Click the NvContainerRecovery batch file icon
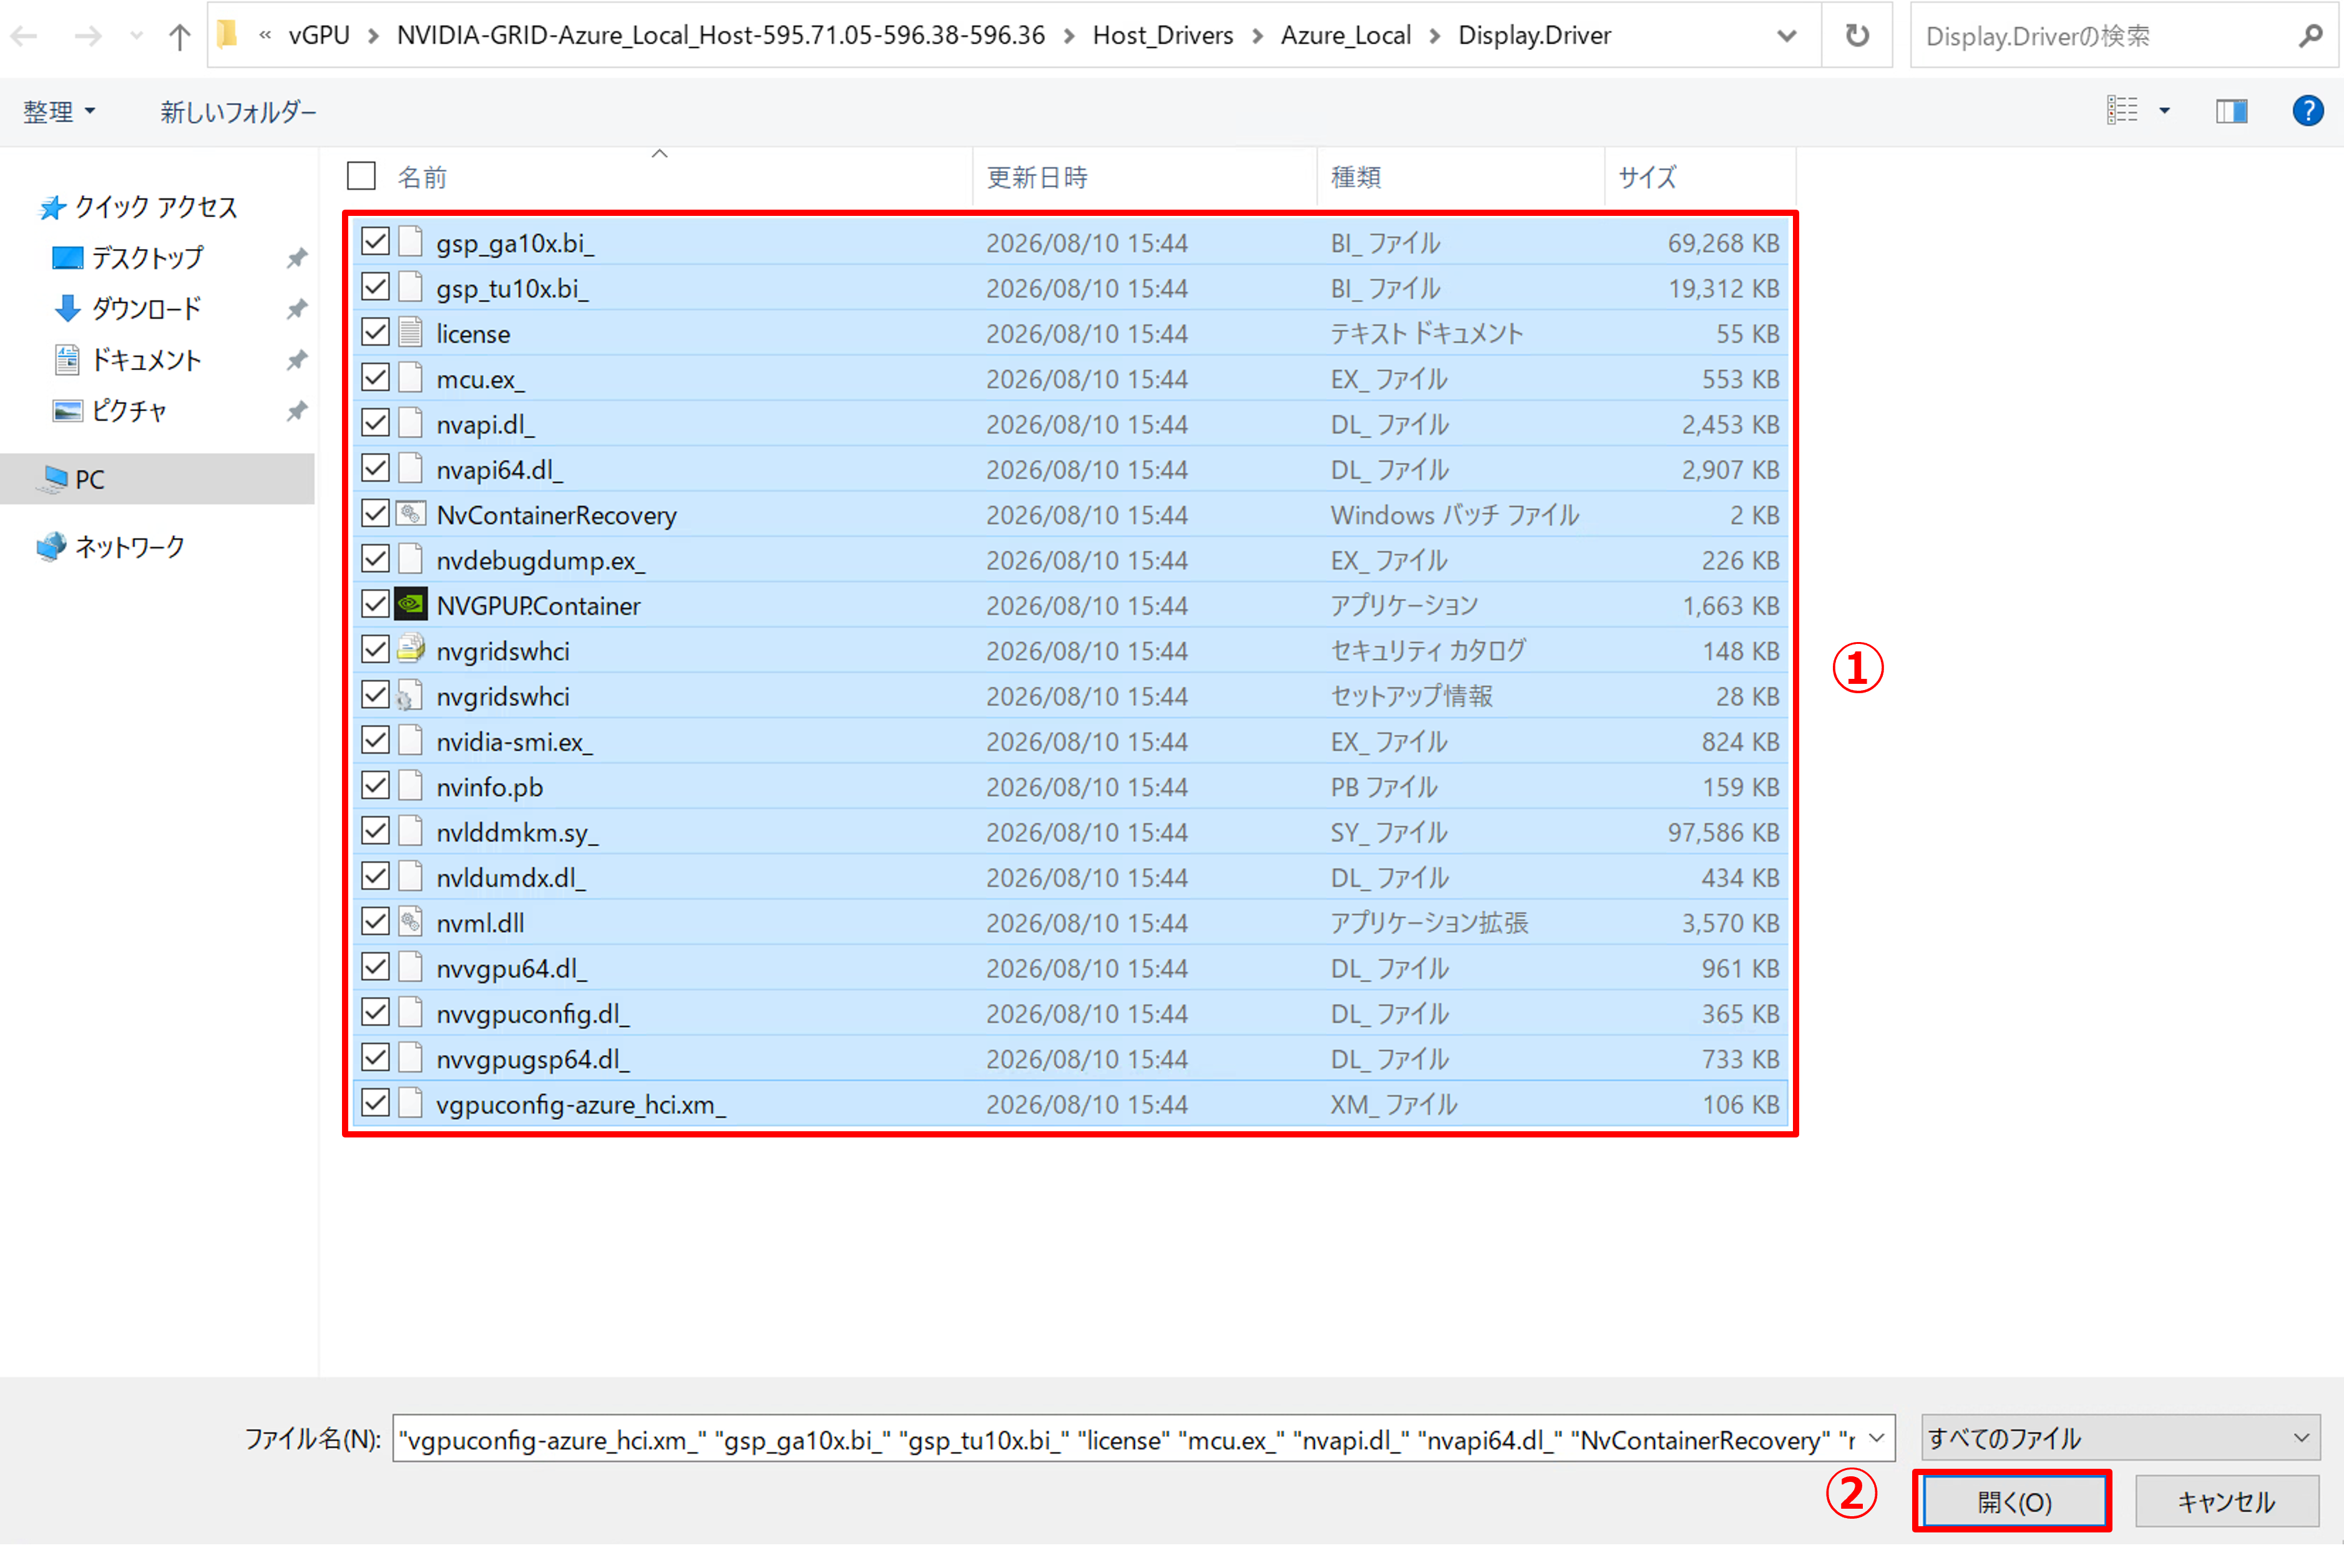 411,514
